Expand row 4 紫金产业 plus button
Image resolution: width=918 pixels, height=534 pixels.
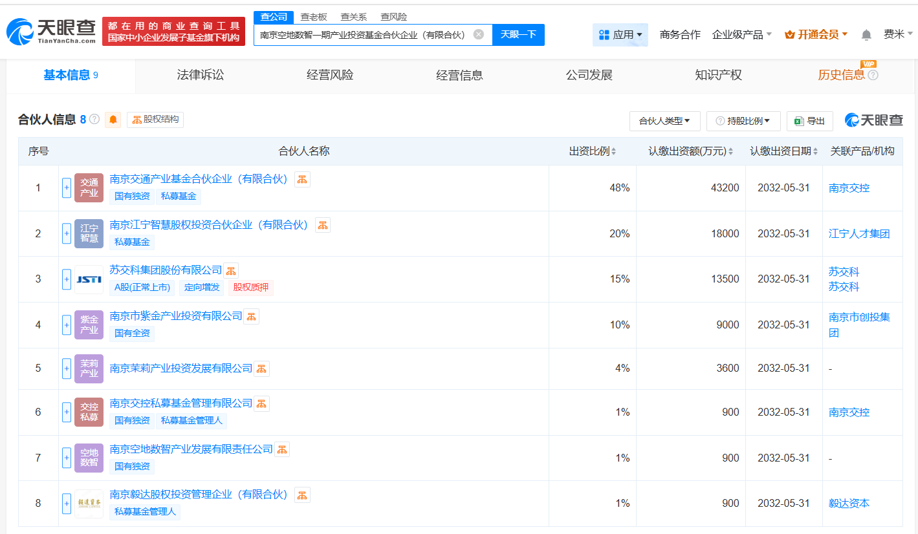point(67,325)
